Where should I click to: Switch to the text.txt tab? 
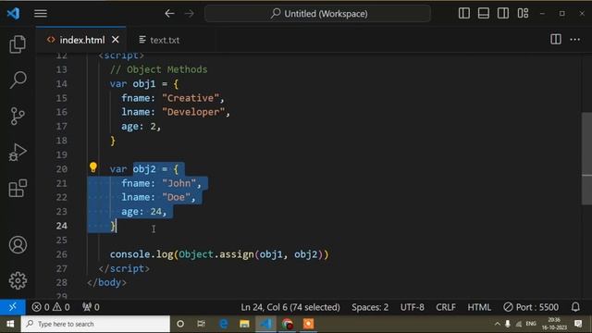click(x=165, y=40)
